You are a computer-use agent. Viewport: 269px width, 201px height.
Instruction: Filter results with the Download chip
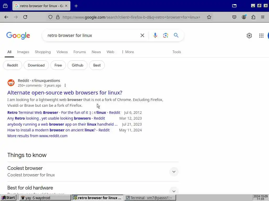click(x=36, y=65)
